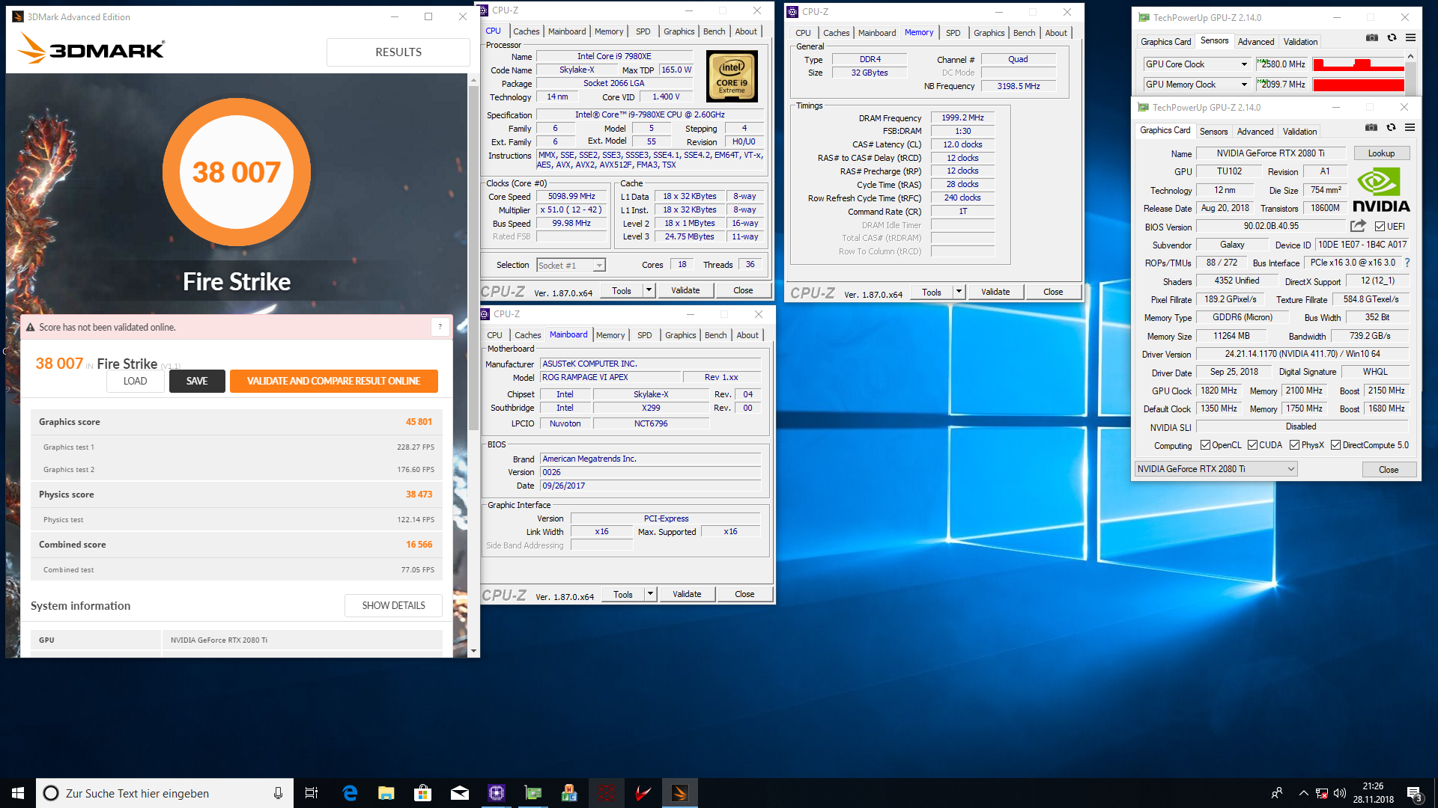Image resolution: width=1438 pixels, height=808 pixels.
Task: Click the 3DMark vertical scrollbar thumb
Action: pyautogui.click(x=473, y=258)
